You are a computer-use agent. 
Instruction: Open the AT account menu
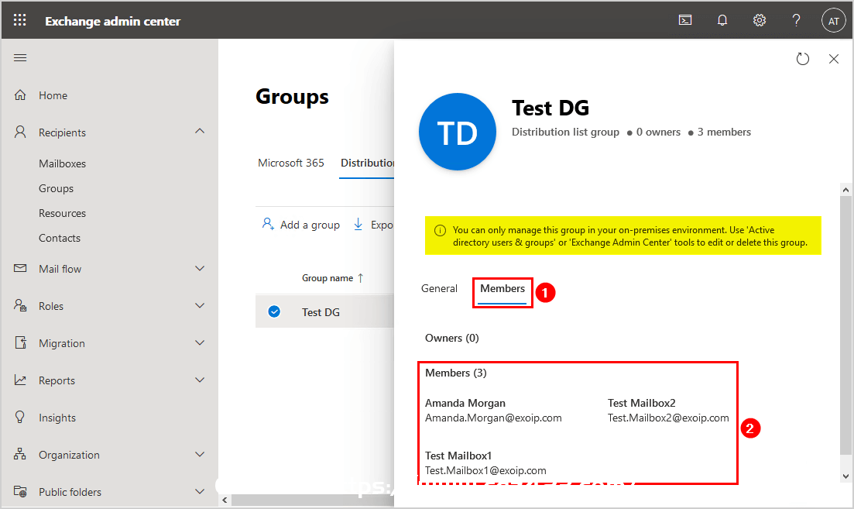click(833, 21)
